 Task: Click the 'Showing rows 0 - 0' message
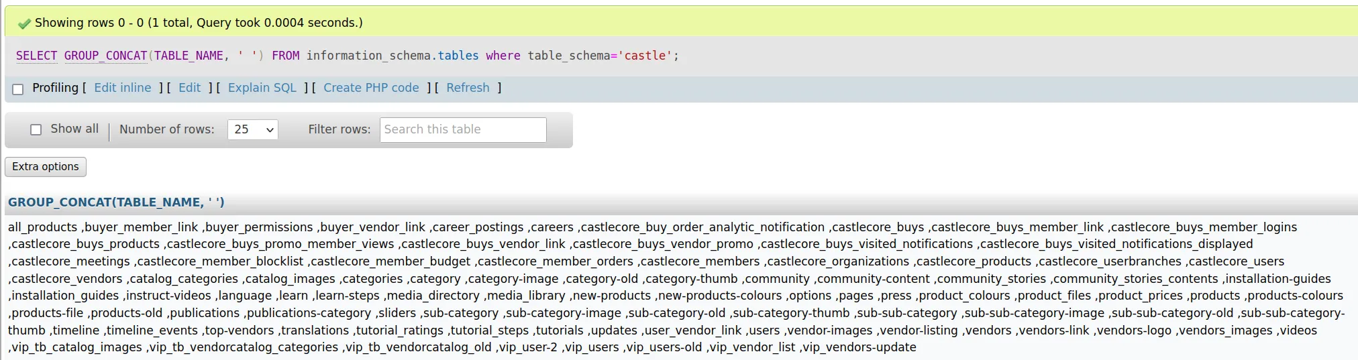click(x=199, y=23)
